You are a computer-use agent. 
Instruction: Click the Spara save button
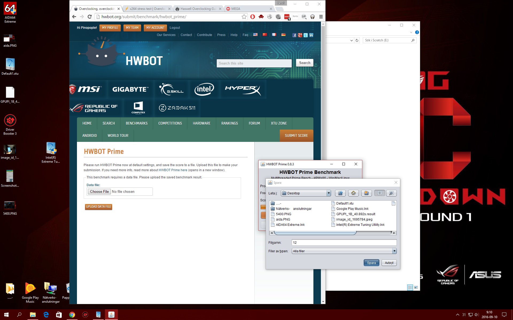[371, 263]
